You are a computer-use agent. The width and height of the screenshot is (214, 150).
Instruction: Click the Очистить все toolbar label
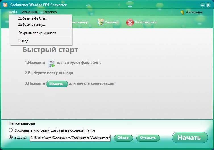click(146, 22)
